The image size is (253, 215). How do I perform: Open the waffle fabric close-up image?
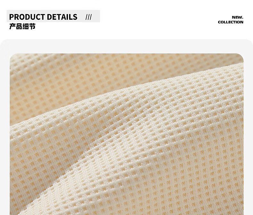(x=127, y=134)
